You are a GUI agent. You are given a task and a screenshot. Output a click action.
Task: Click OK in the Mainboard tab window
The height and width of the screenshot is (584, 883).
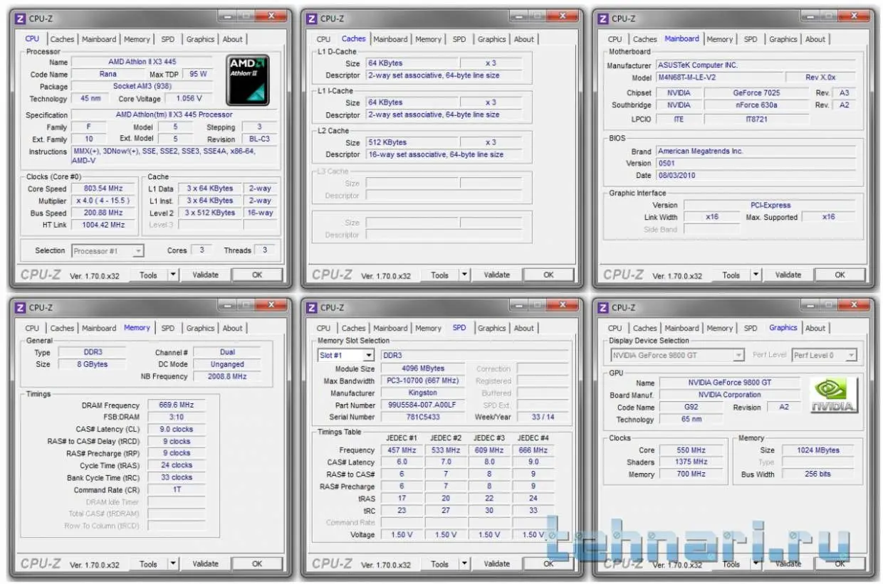840,275
